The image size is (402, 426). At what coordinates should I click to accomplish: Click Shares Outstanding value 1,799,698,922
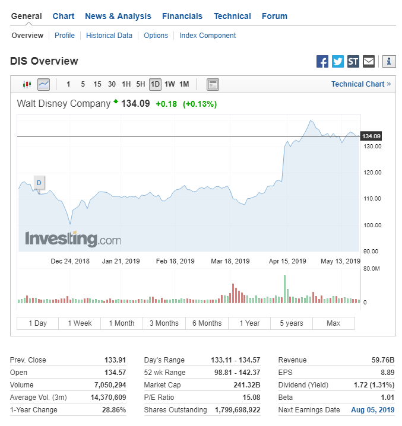click(238, 410)
